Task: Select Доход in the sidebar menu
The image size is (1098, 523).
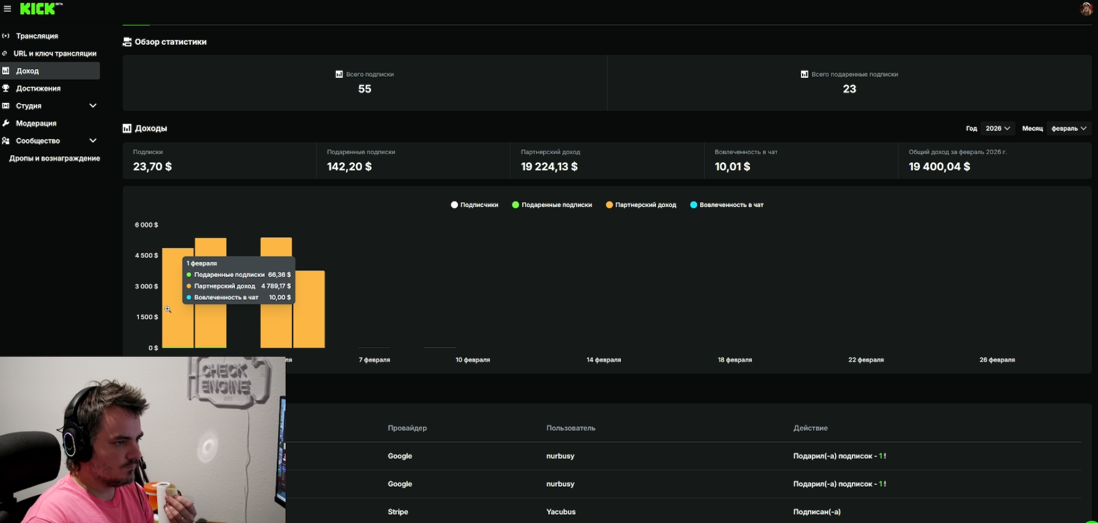Action: pos(50,71)
